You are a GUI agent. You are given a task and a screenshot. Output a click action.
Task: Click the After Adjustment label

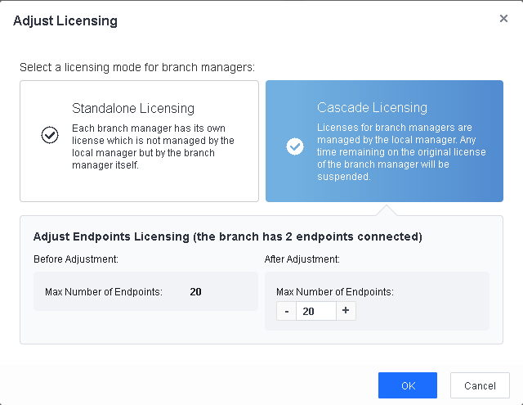[301, 259]
